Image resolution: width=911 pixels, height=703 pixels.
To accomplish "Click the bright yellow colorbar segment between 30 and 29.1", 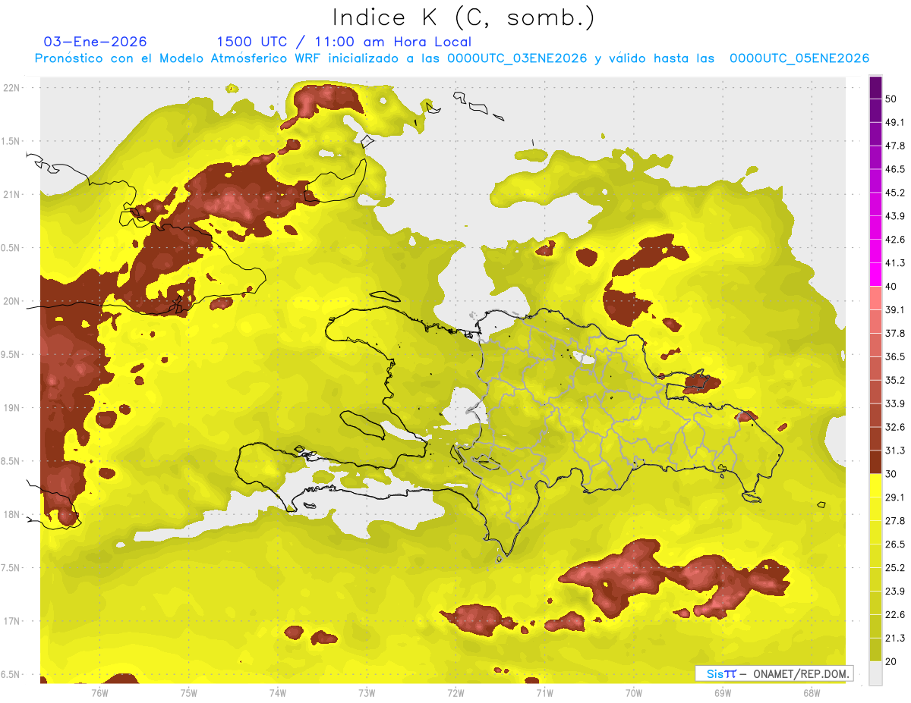I will click(875, 485).
